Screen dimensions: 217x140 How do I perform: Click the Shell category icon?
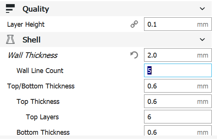pos(10,40)
